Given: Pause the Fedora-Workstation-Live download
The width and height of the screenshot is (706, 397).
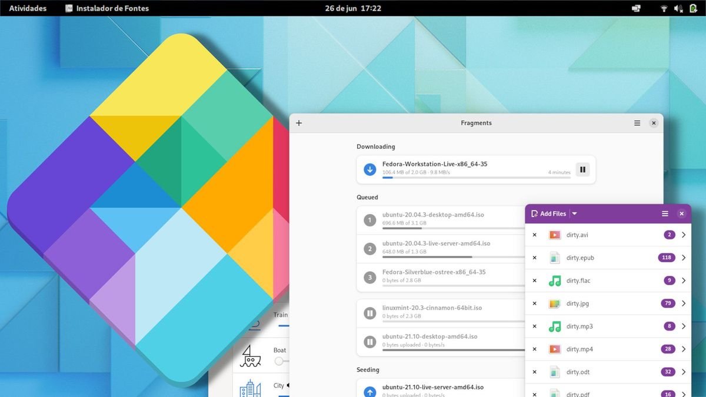Looking at the screenshot, I should [x=582, y=170].
